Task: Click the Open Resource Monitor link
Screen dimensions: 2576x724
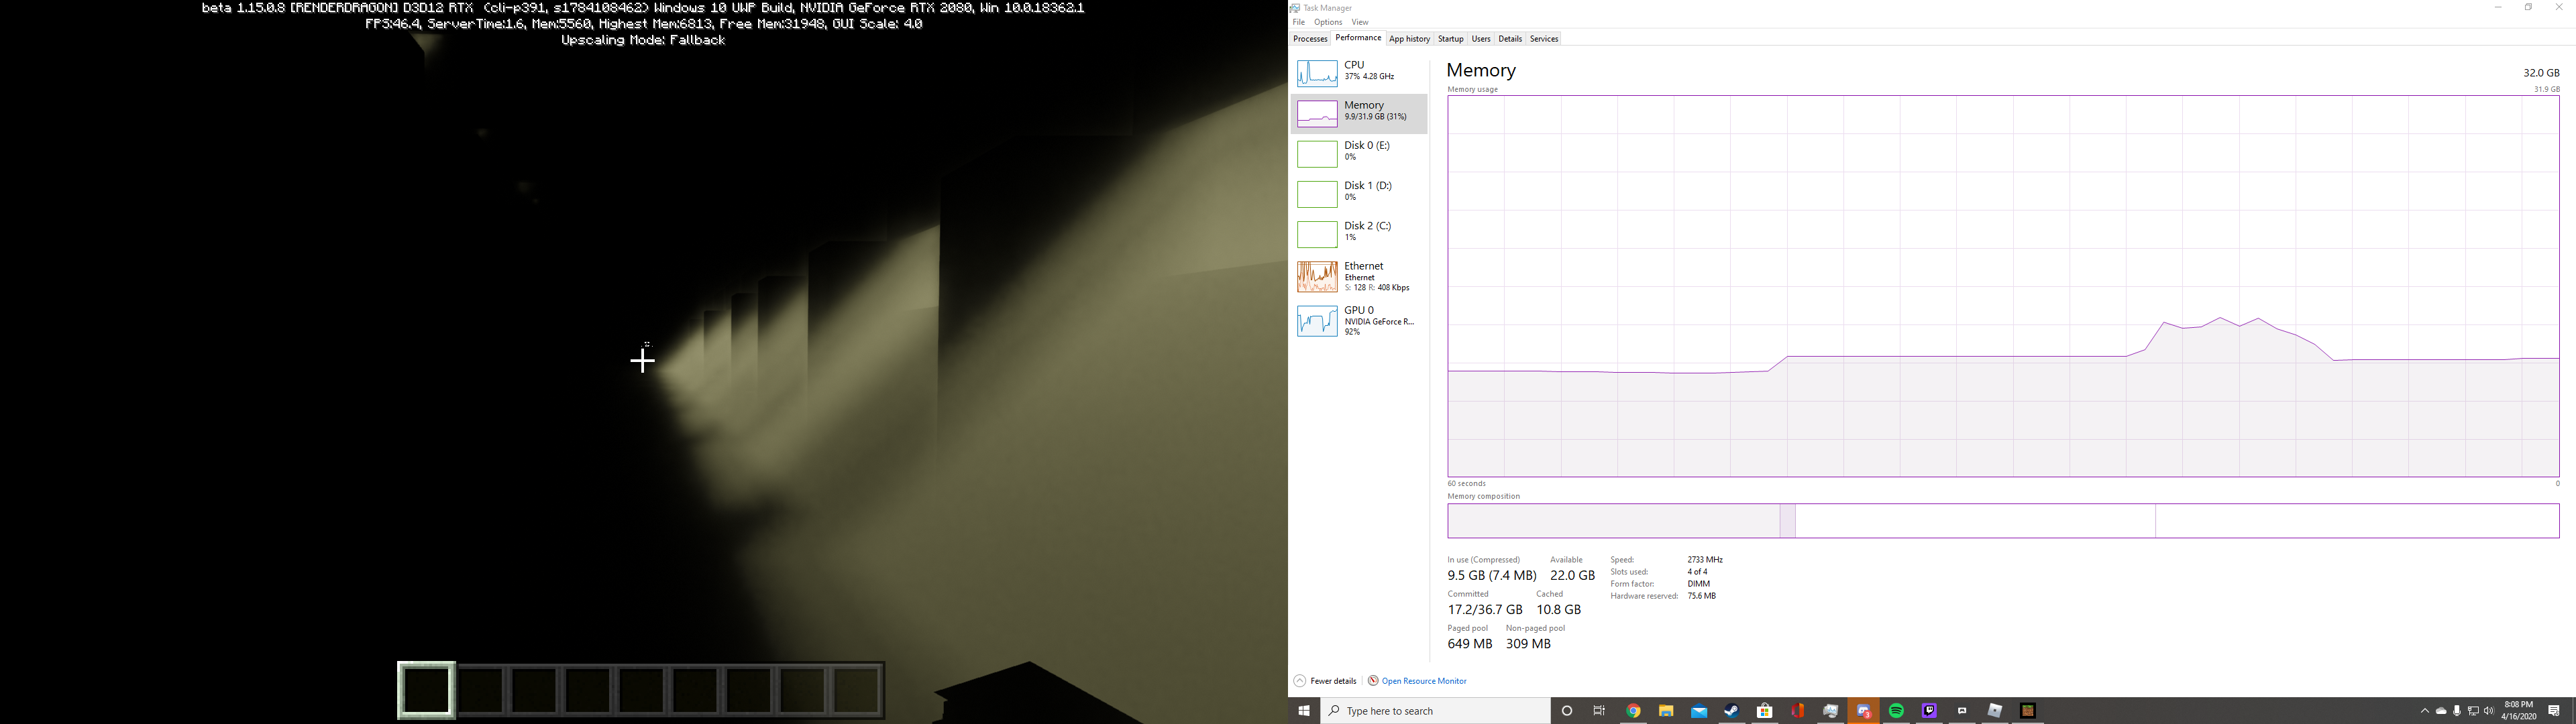Action: [1423, 681]
